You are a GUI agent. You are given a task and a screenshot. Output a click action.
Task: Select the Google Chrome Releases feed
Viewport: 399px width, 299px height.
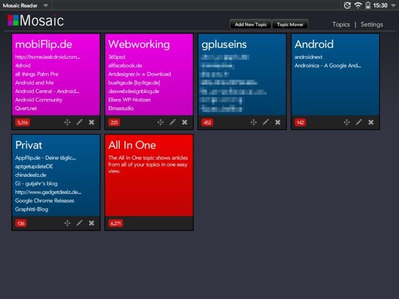tap(44, 201)
